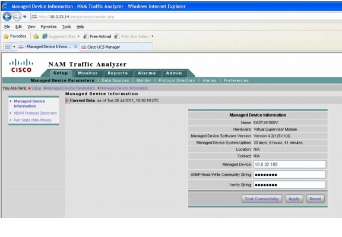Click the Current Data timestamp text
This screenshot has width=342, height=237.
coord(128,100)
